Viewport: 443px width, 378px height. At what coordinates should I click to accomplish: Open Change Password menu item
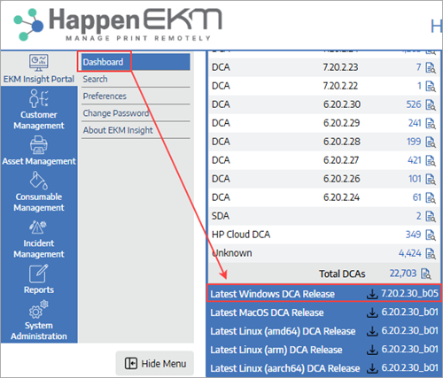pyautogui.click(x=136, y=113)
